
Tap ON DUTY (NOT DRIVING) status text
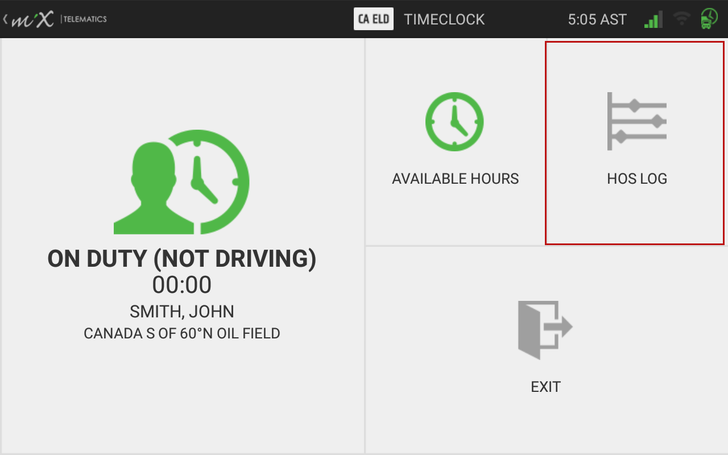(x=182, y=259)
